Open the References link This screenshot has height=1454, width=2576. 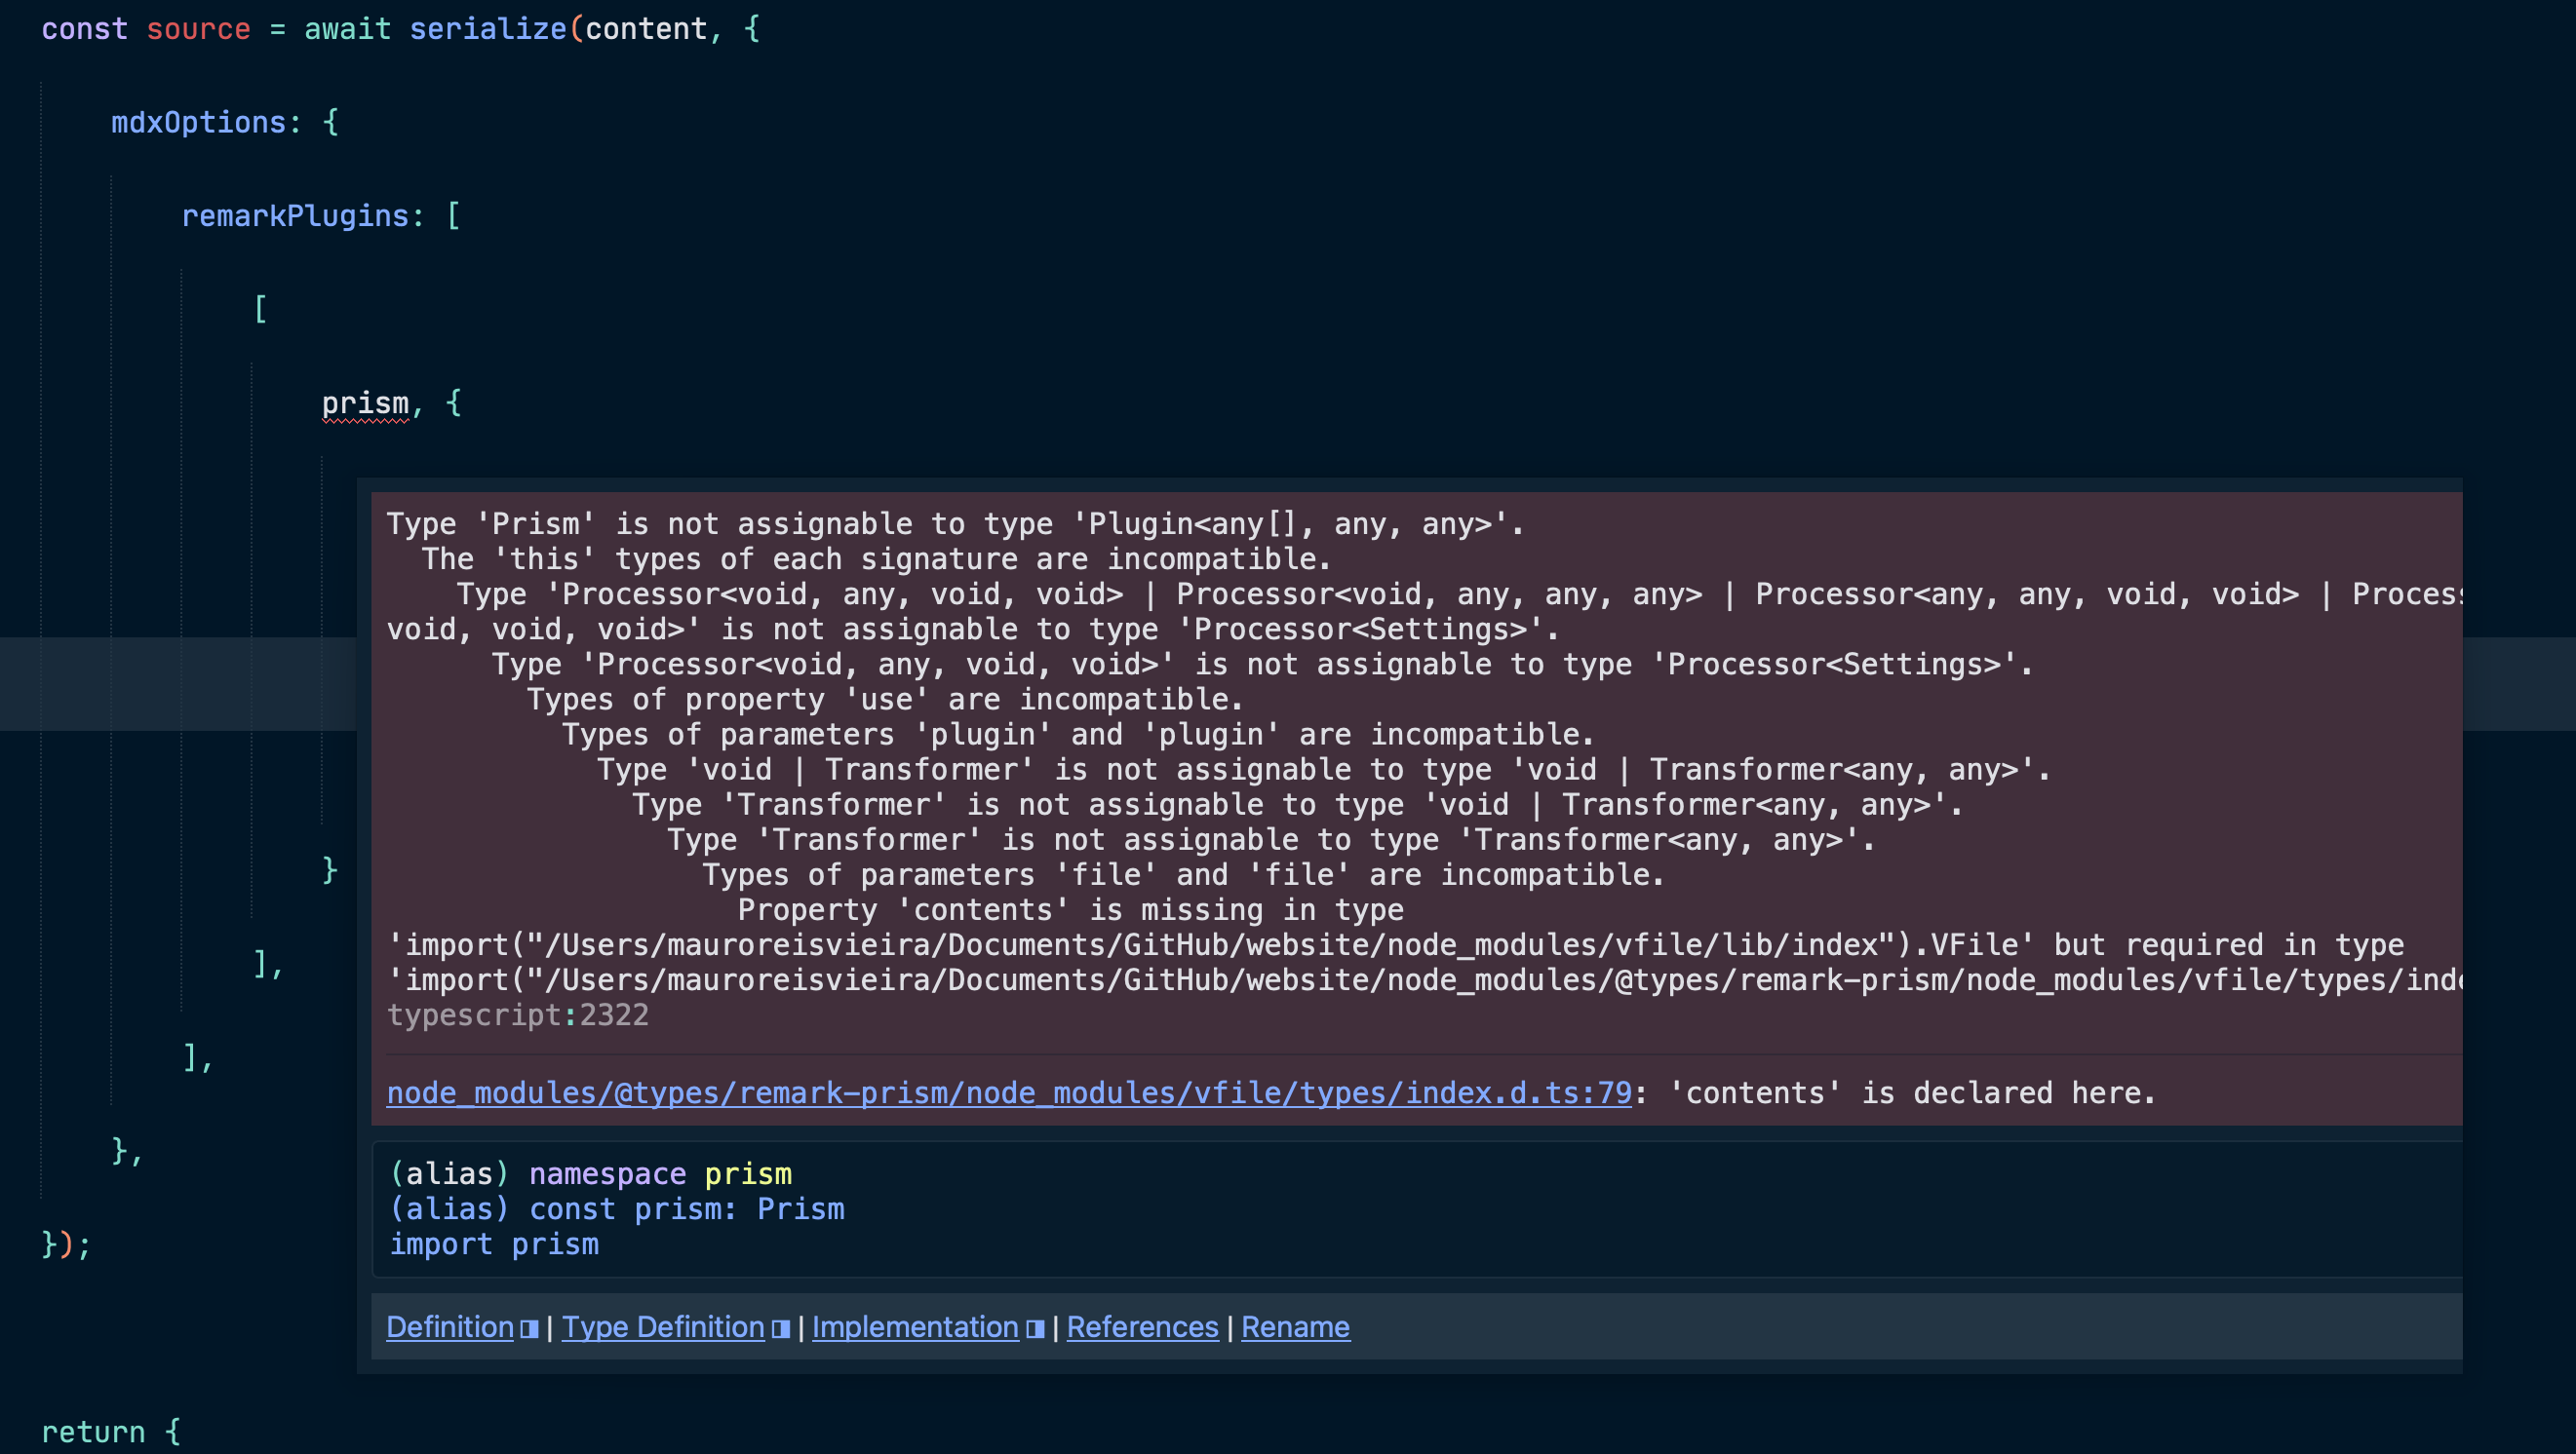pyautogui.click(x=1143, y=1326)
